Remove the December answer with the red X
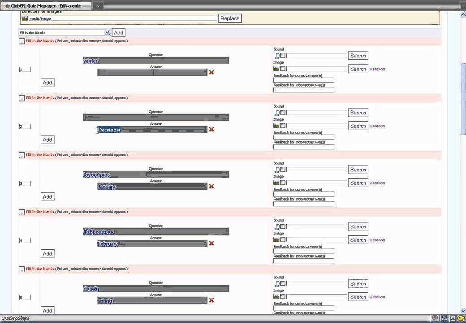 coord(211,129)
